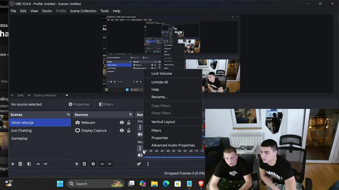Choose Hide in context menu
Image resolution: width=339 pixels, height=190 pixels.
tap(173, 89)
